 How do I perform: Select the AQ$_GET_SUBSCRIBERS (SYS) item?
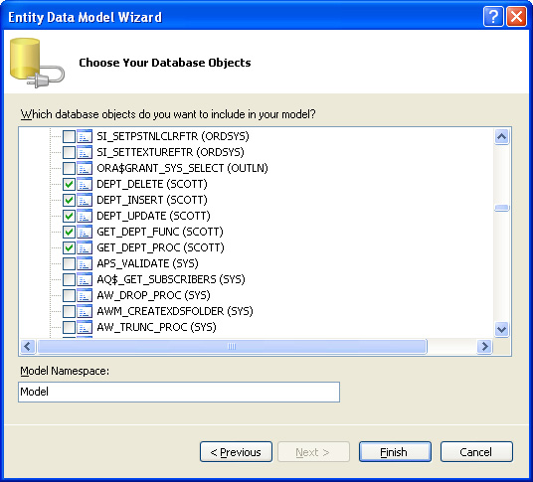171,279
